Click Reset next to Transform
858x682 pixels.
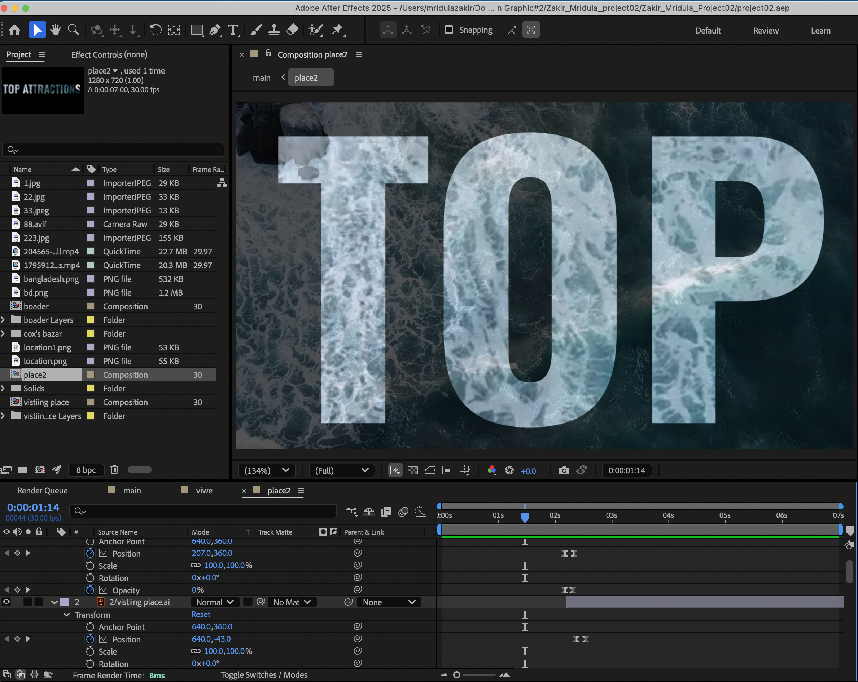pos(201,614)
